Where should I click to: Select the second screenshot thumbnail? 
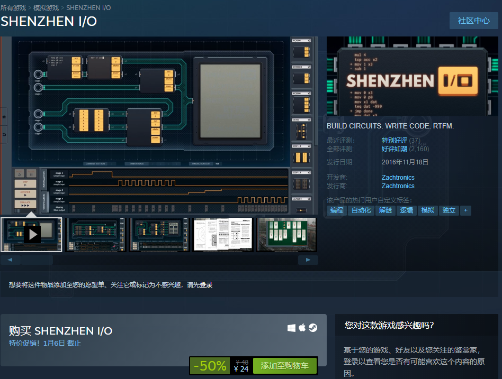(x=95, y=235)
